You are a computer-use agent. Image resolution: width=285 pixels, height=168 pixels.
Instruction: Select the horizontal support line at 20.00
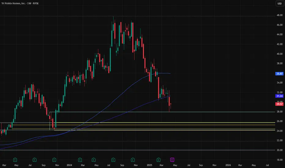pyautogui.click(x=137, y=150)
